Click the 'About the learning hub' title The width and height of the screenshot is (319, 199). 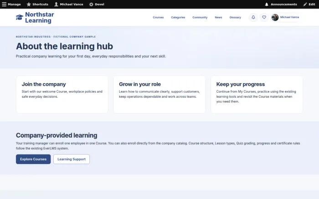(x=64, y=46)
